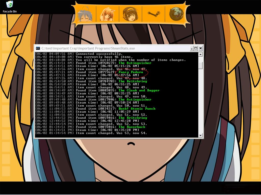Click the console scrollbar down arrow
Viewport: 261px width, 195px height.
200,135
